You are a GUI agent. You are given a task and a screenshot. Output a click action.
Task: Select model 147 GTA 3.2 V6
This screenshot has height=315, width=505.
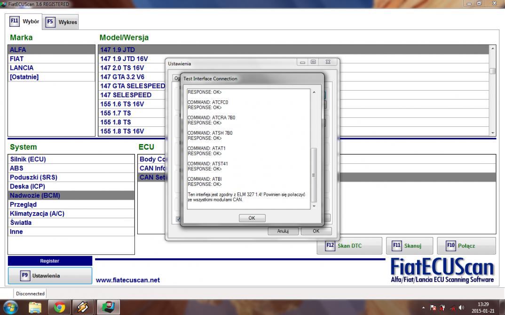131,77
